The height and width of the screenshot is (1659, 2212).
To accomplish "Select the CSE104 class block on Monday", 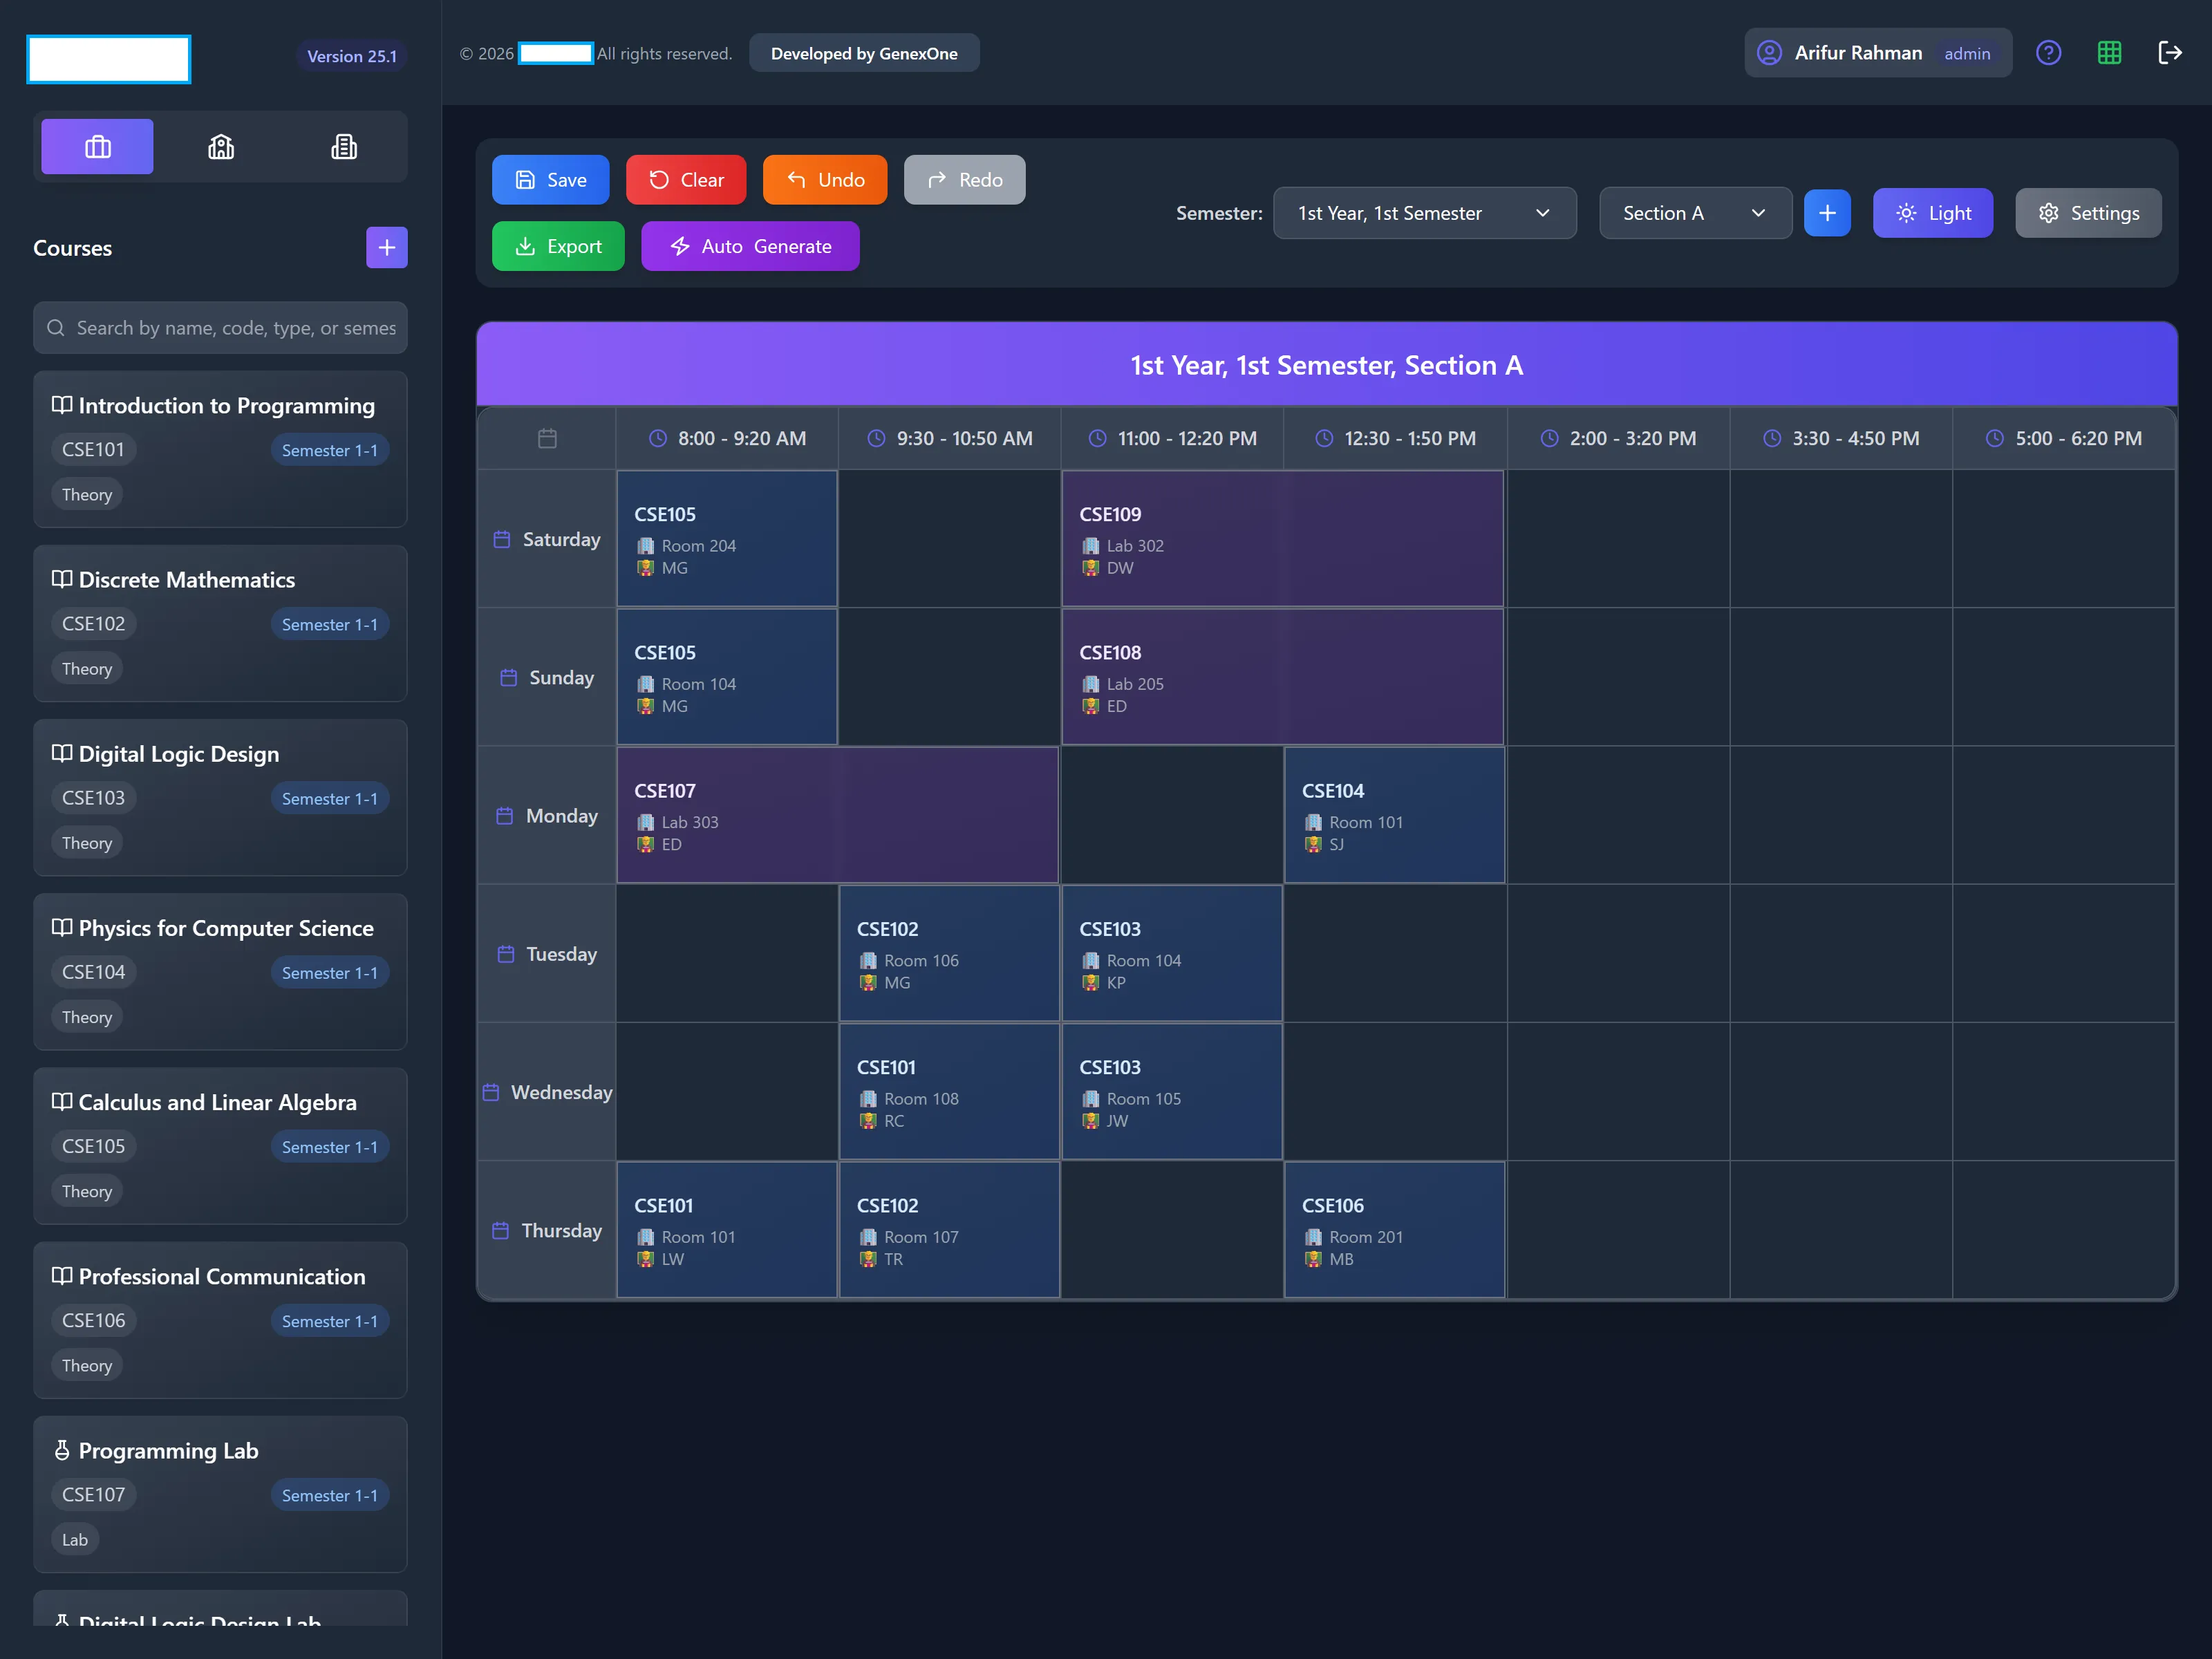I will 1394,814.
